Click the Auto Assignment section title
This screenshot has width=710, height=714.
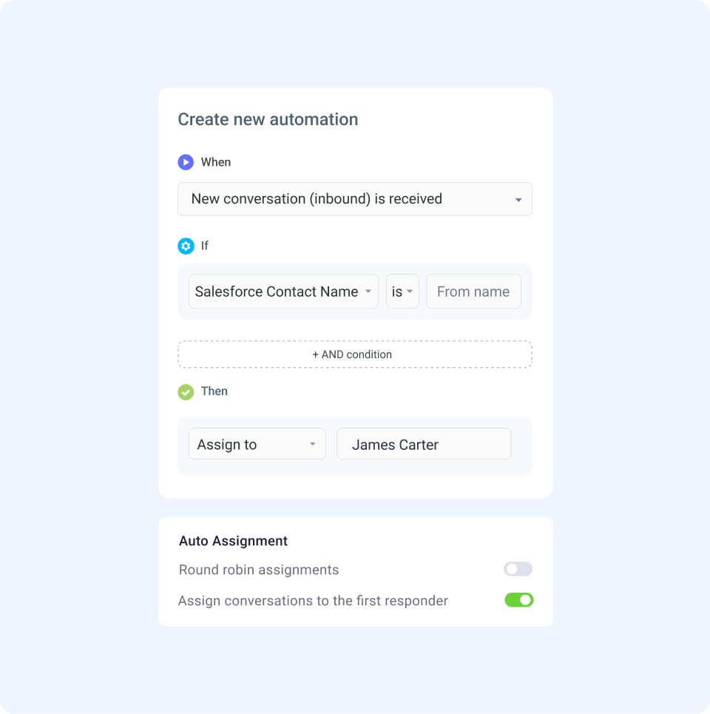click(x=233, y=541)
